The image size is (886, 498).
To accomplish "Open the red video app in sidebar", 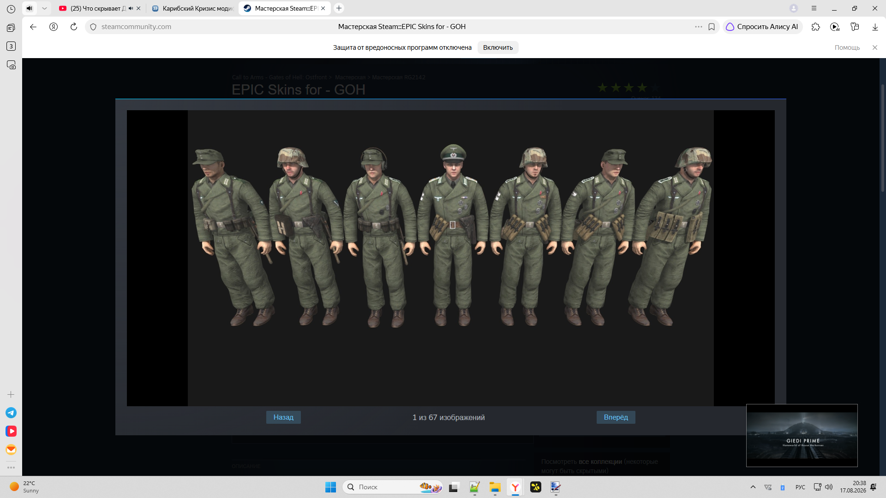I will click(11, 431).
